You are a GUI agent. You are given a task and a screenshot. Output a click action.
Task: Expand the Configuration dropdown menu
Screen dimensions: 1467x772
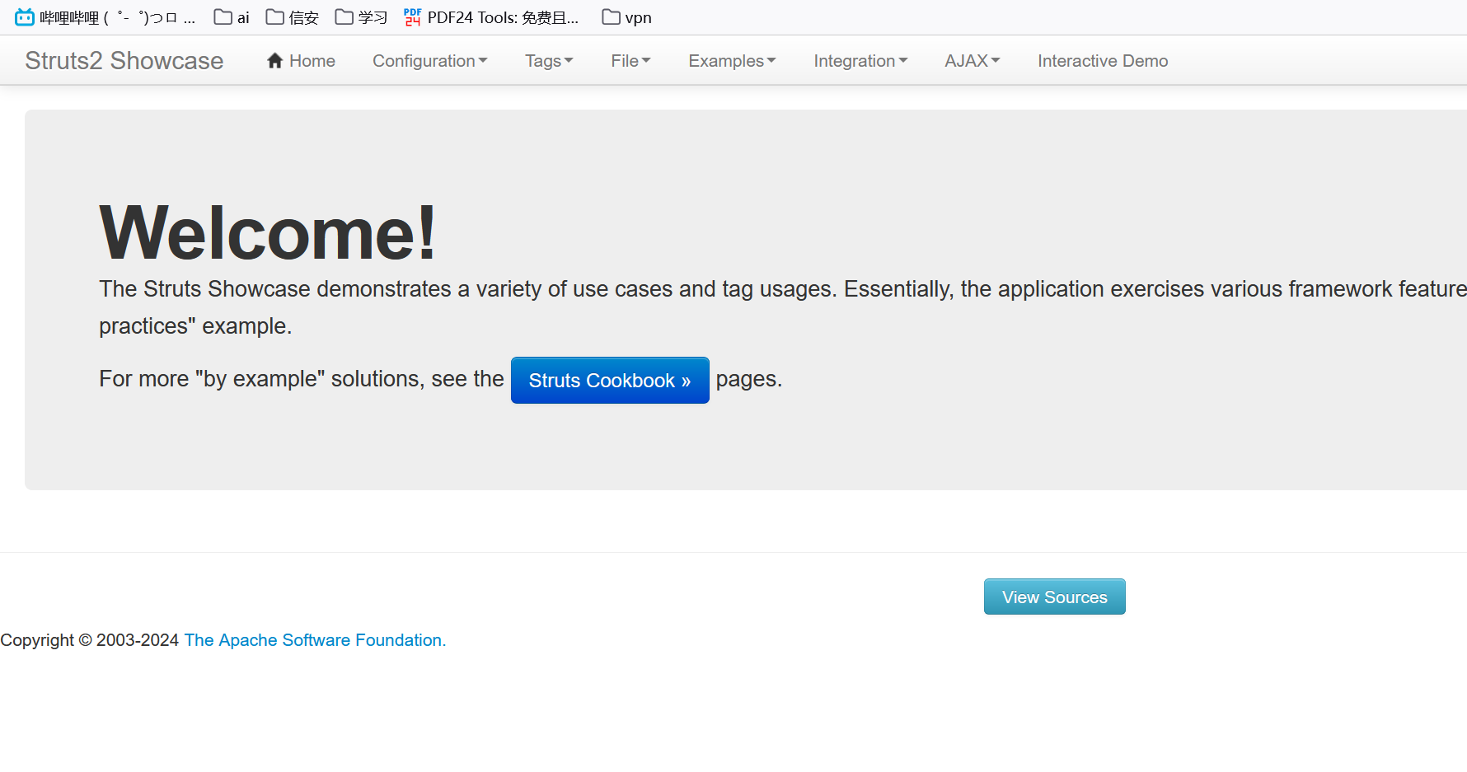pyautogui.click(x=430, y=61)
